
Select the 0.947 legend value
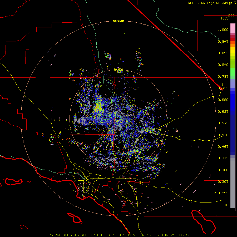coord(223,41)
